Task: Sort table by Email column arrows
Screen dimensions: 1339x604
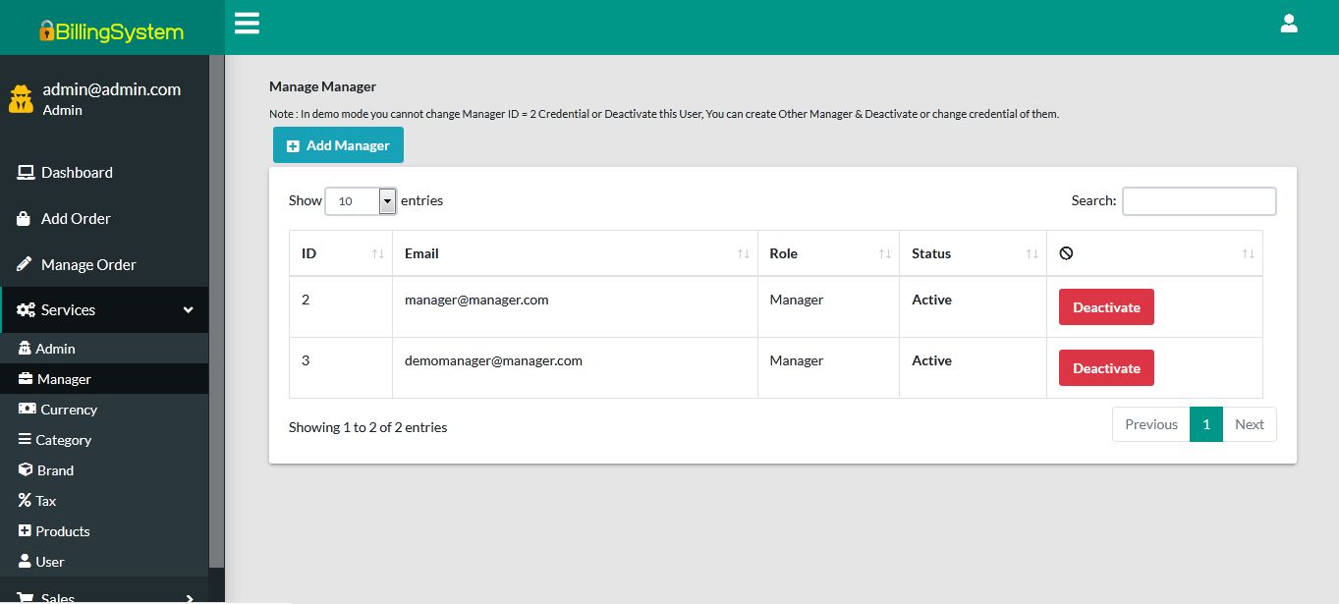Action: [x=744, y=254]
